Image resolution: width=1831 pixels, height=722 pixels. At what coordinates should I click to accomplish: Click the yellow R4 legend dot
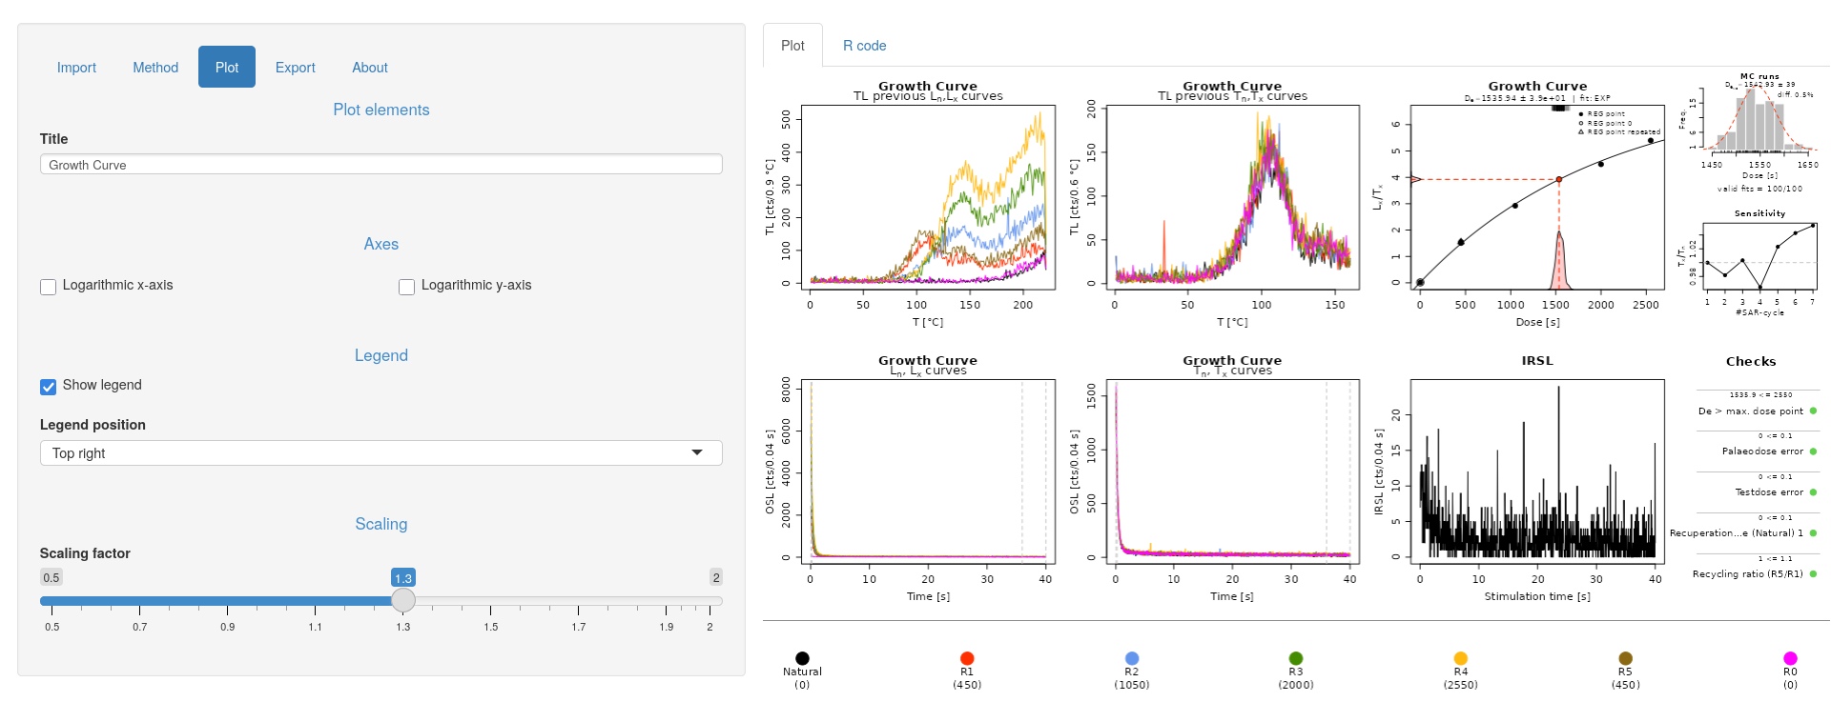1461,658
